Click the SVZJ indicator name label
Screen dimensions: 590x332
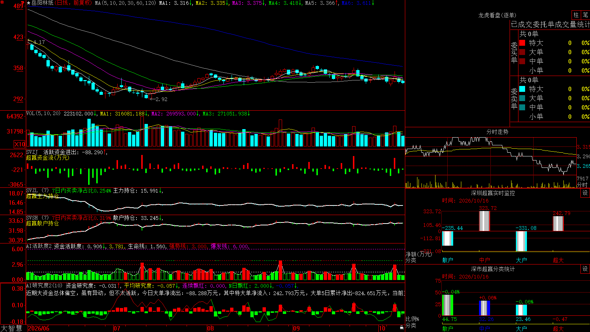point(32,152)
